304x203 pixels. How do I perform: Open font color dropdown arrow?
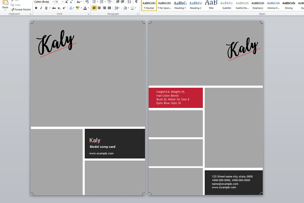(88, 8)
